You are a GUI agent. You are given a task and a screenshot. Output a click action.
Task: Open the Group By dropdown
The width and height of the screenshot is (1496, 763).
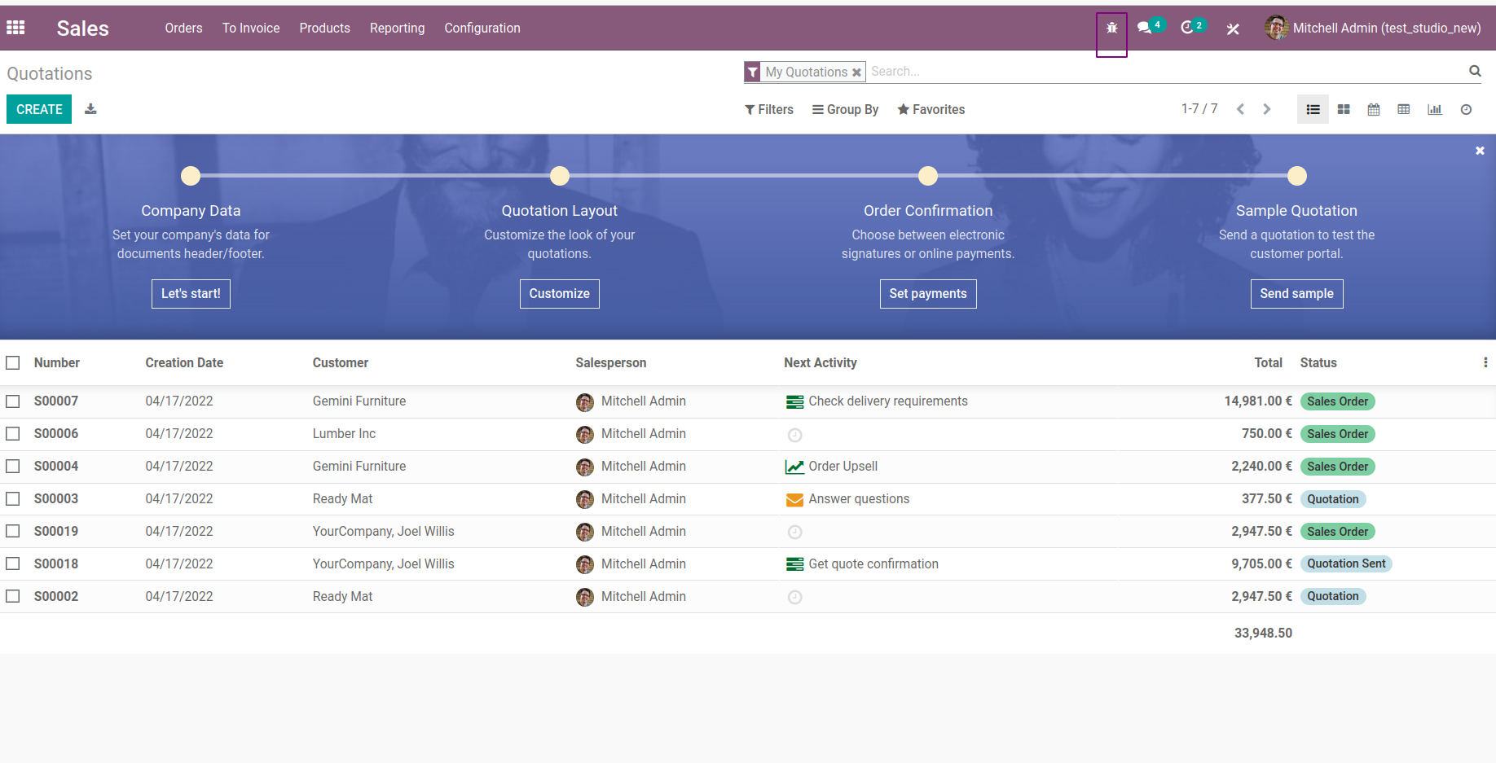(845, 109)
